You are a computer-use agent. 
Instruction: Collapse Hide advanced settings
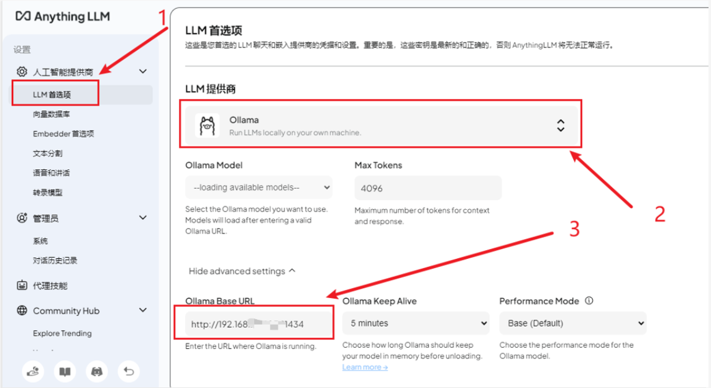(x=242, y=271)
